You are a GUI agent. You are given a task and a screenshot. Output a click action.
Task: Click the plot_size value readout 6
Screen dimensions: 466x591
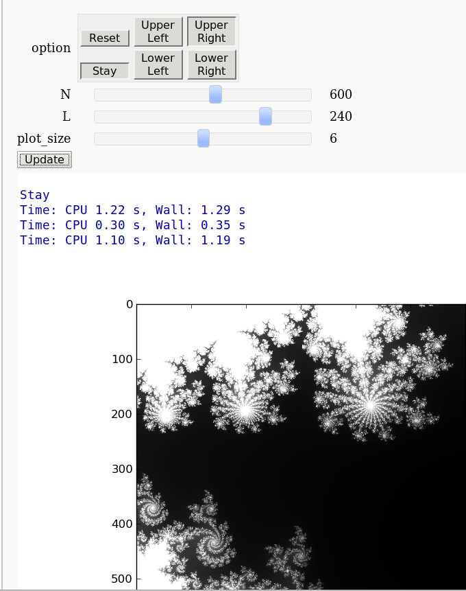[x=333, y=139]
